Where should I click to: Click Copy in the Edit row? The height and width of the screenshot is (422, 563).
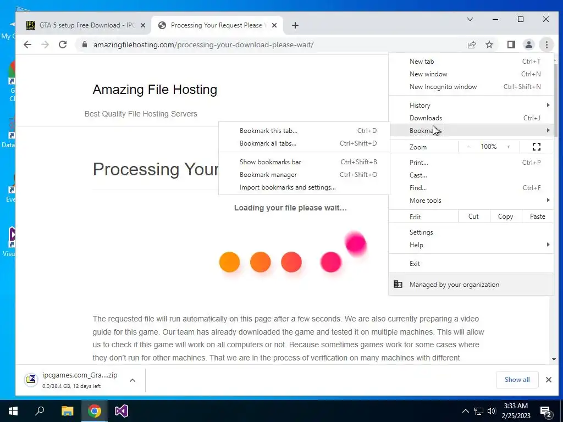pyautogui.click(x=505, y=216)
